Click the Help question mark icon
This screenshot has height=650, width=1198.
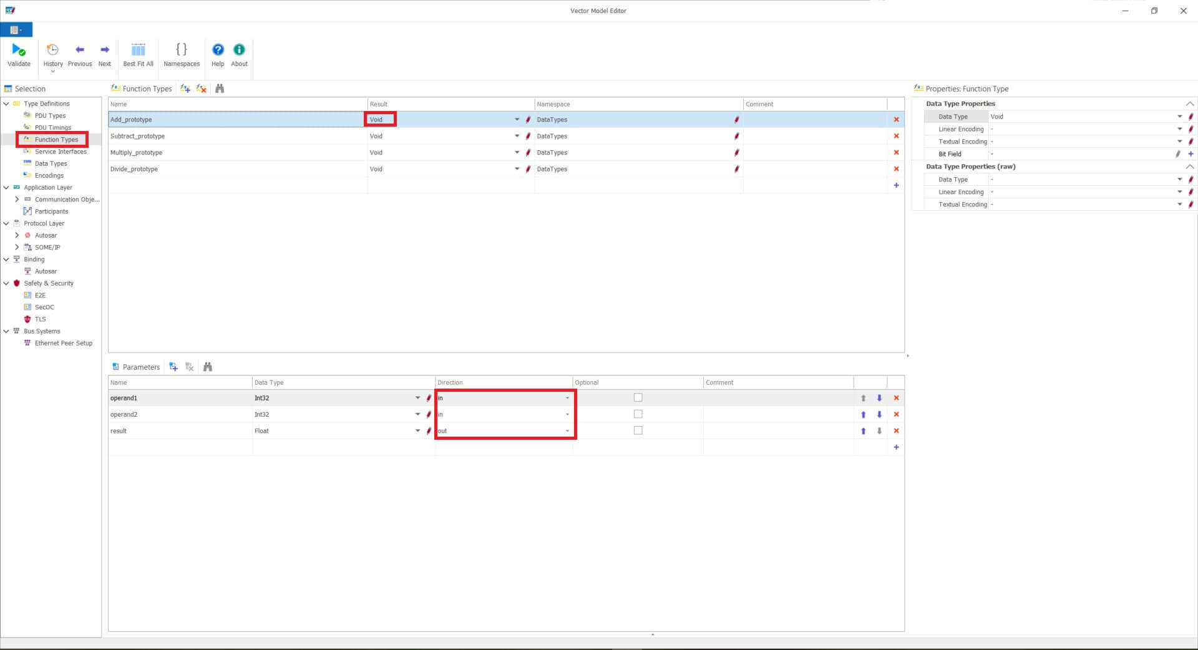coord(218,51)
